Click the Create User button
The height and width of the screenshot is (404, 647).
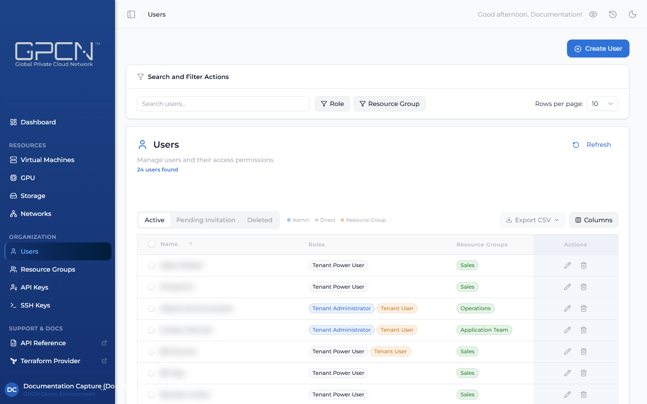tap(598, 48)
